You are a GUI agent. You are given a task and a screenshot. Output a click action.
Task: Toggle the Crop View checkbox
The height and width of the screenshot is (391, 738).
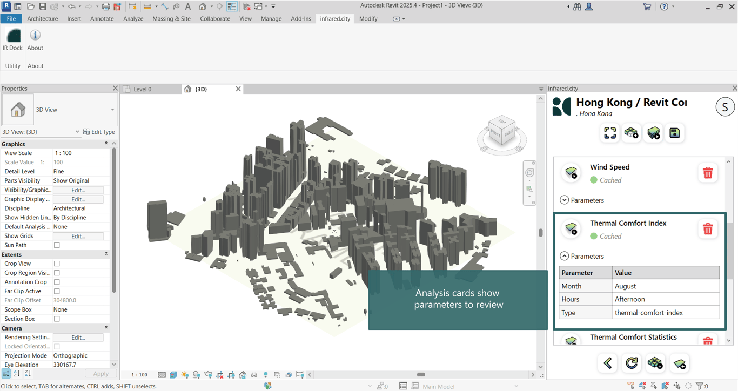click(57, 264)
